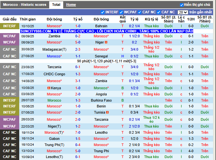This screenshot has height=160, width=216.
Task: Click the H result in Senegal row
Action: (122, 56)
